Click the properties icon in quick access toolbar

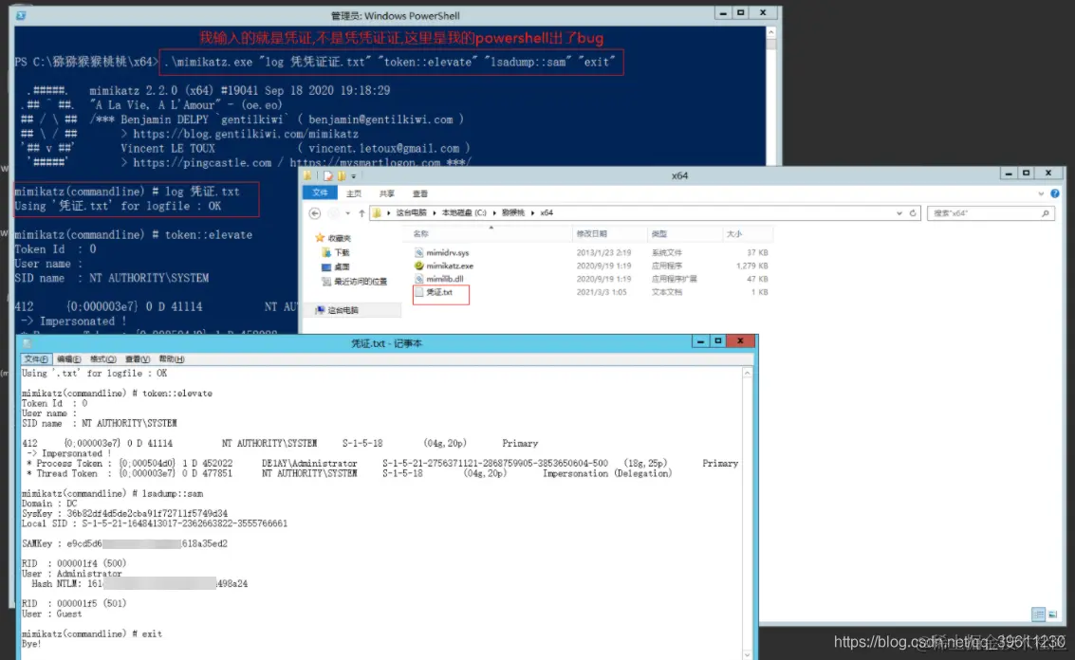(x=328, y=176)
